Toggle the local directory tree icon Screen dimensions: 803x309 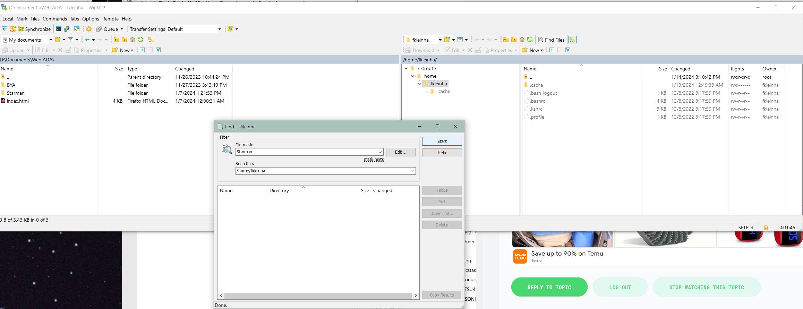(151, 40)
